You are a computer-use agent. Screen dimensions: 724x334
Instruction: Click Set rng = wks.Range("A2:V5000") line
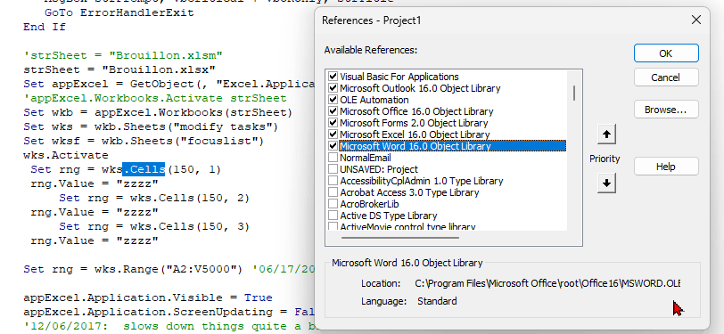click(x=133, y=269)
